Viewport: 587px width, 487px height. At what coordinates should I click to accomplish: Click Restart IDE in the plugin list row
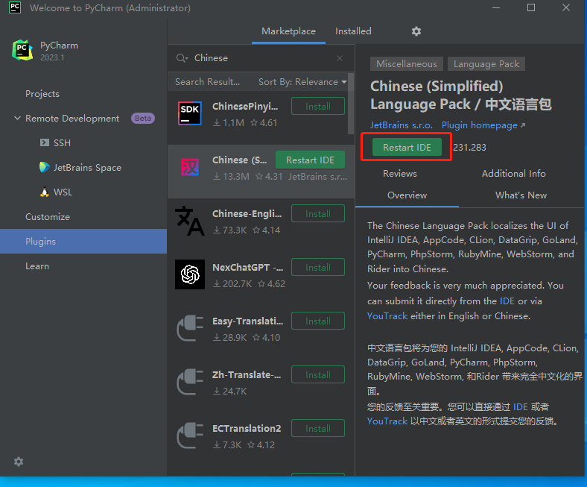coord(310,160)
